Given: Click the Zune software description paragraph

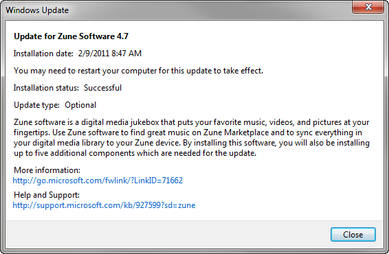Looking at the screenshot, I should click(x=192, y=138).
